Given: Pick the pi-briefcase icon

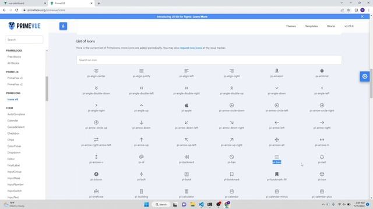Looking at the screenshot, I should 96,191.
